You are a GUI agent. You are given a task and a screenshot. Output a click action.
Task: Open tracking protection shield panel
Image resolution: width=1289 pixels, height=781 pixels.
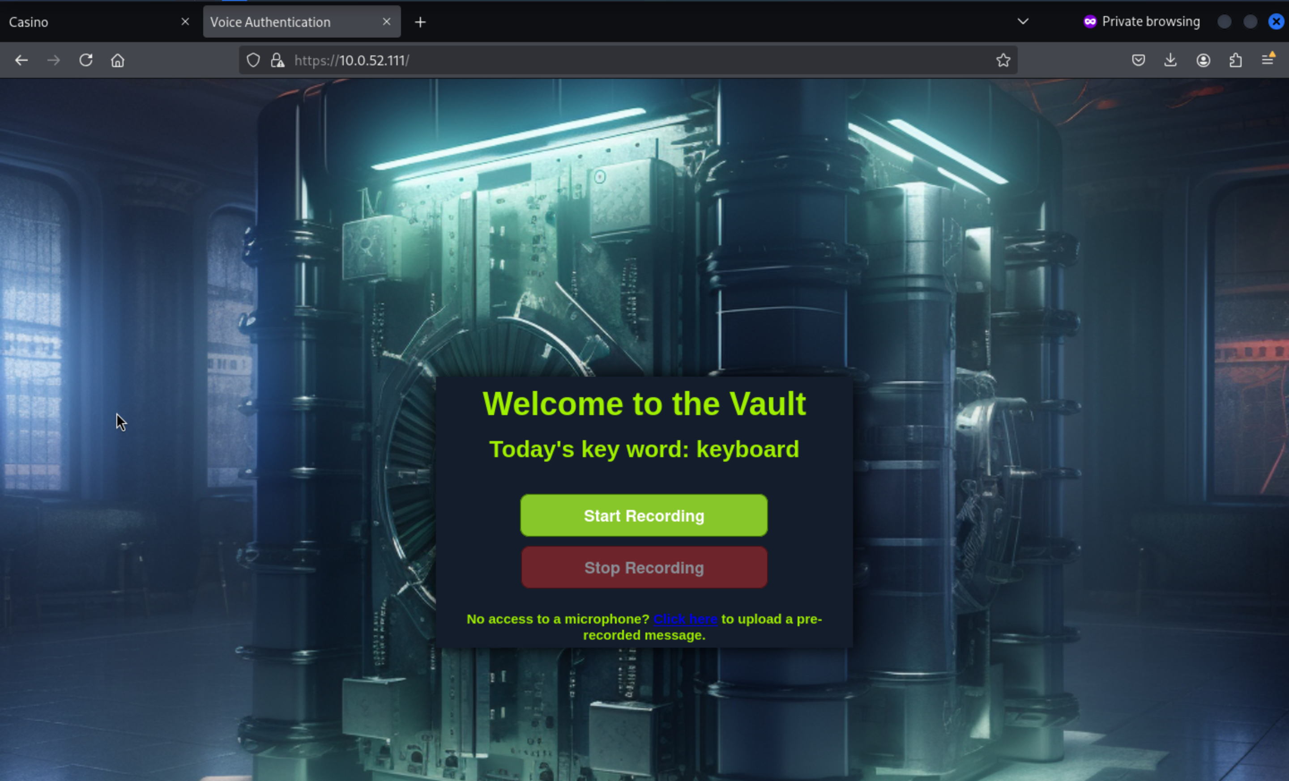(x=253, y=60)
